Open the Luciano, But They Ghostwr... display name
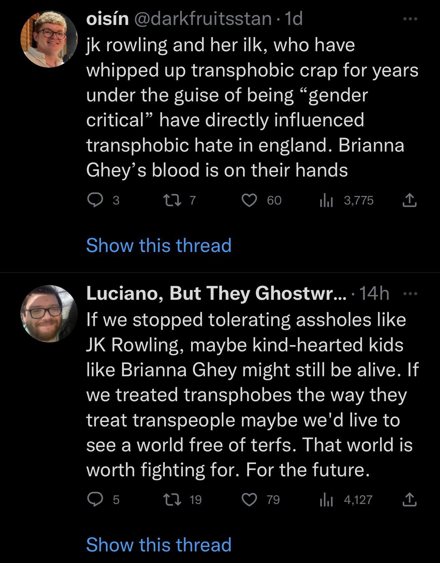Image resolution: width=440 pixels, height=563 pixels. [216, 293]
